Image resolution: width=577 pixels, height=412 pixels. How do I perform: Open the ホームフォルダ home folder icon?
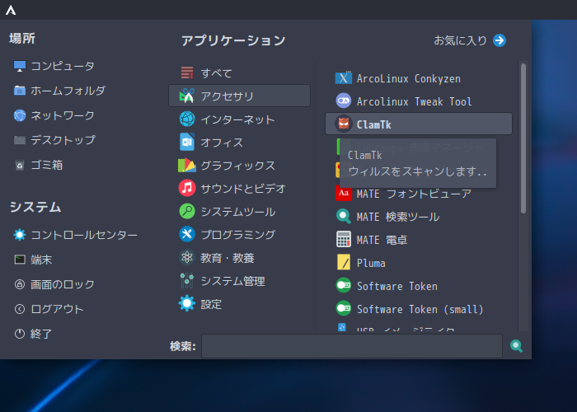point(20,91)
